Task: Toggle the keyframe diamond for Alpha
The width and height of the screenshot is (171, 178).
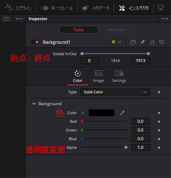Action: coord(159,148)
